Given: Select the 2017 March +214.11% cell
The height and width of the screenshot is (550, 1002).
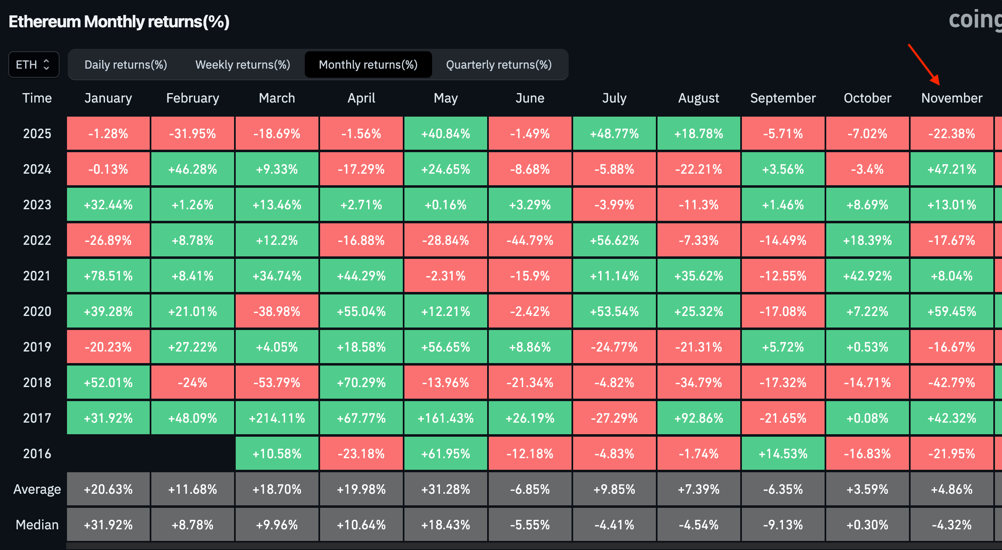Looking at the screenshot, I should coord(277,418).
